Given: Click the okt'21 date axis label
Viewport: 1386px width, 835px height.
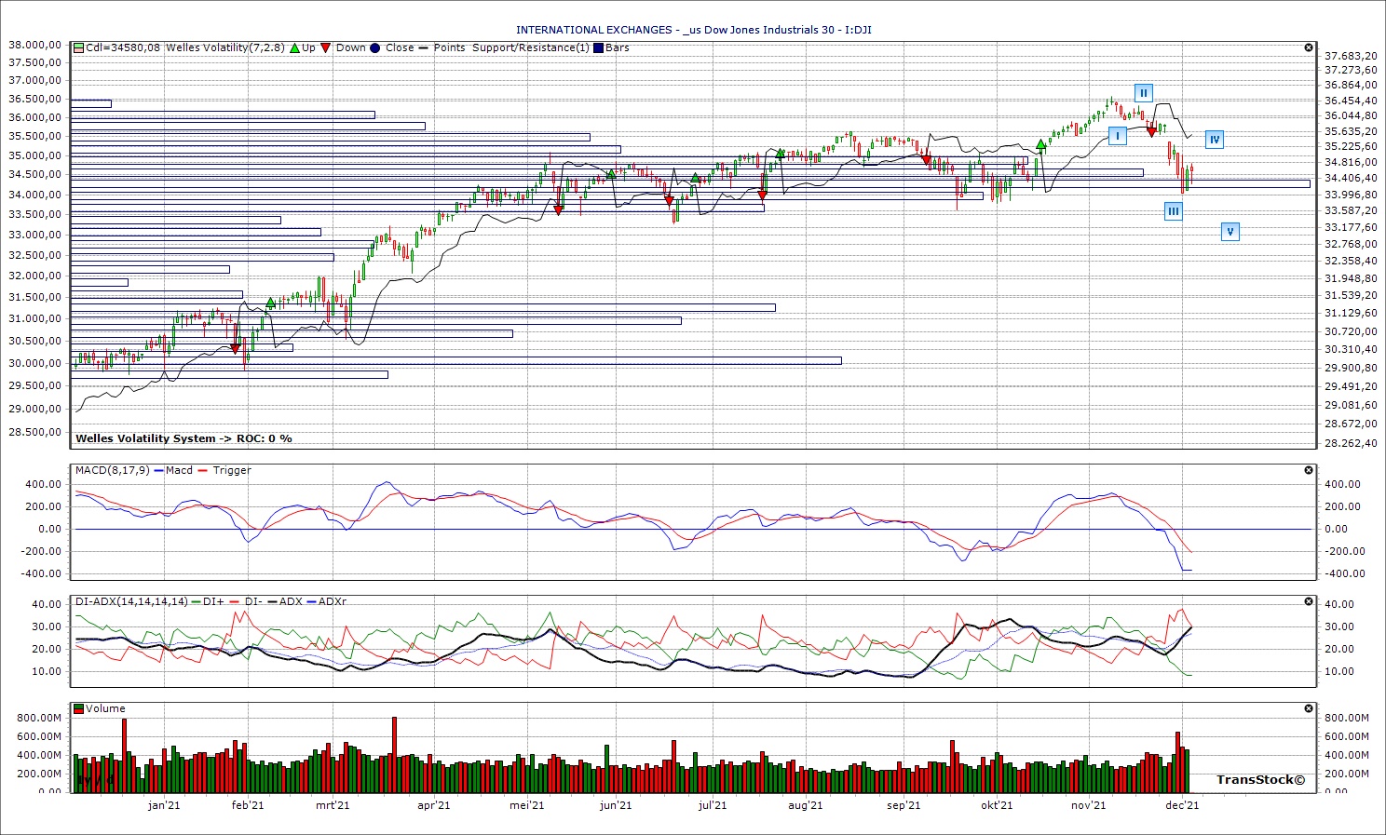Looking at the screenshot, I should tap(997, 805).
